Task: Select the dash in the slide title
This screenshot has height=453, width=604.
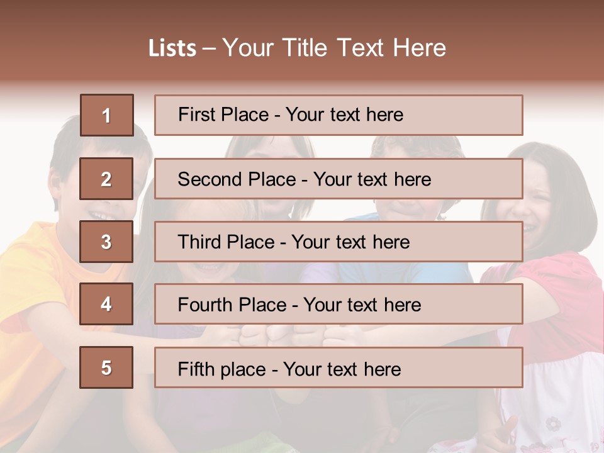Action: 209,49
